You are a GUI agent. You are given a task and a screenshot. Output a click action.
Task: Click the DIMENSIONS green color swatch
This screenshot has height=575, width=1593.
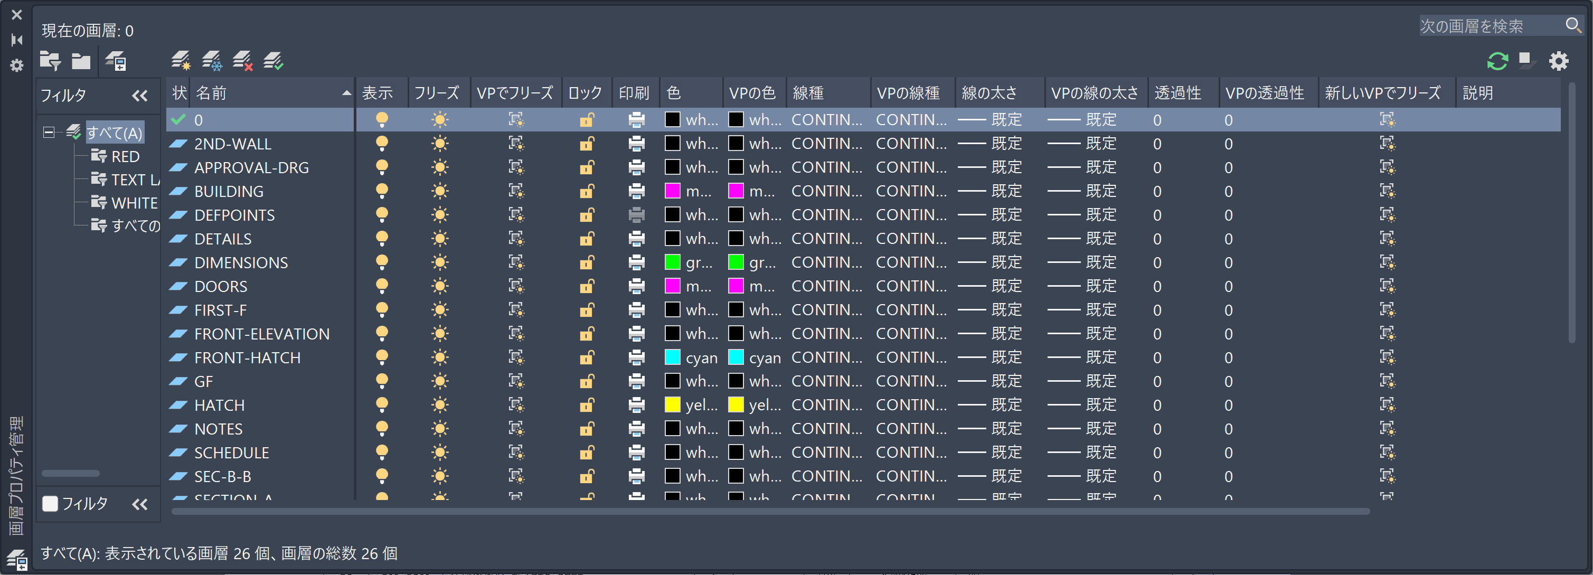click(672, 262)
